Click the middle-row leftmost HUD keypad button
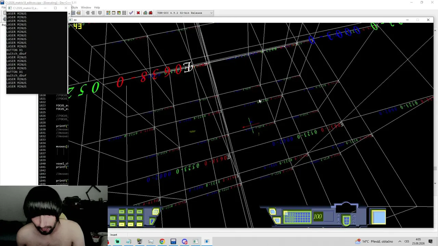438x246 pixels. click(113, 218)
